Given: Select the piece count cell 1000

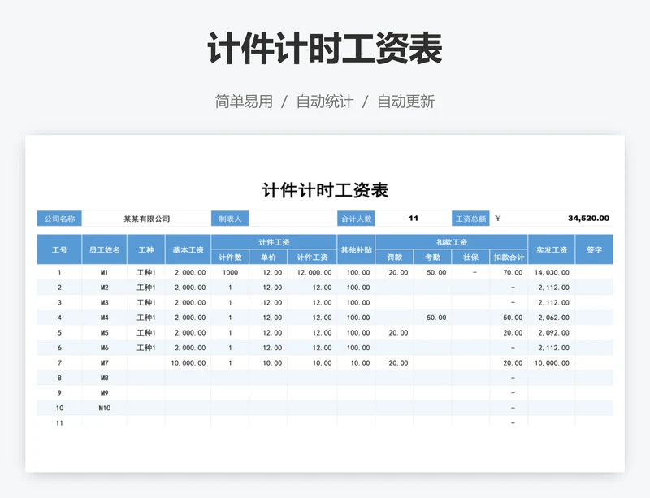Looking at the screenshot, I should tap(230, 272).
